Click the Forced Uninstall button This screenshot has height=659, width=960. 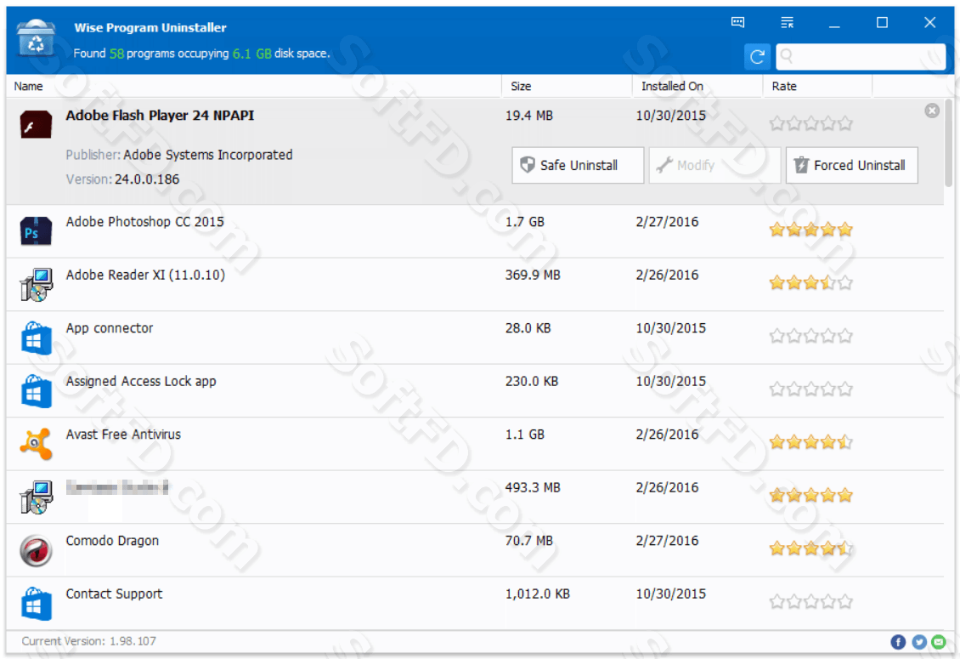851,165
